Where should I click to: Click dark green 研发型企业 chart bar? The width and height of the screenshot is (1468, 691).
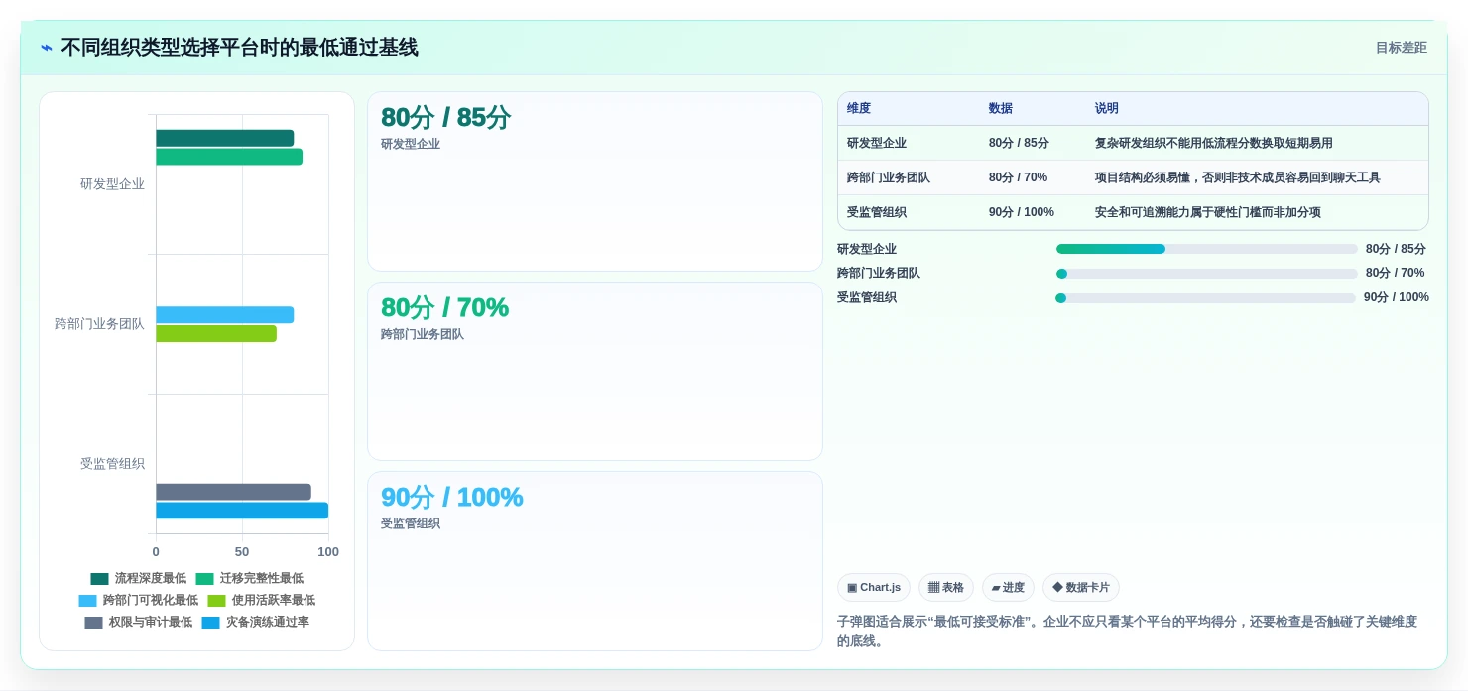[225, 138]
